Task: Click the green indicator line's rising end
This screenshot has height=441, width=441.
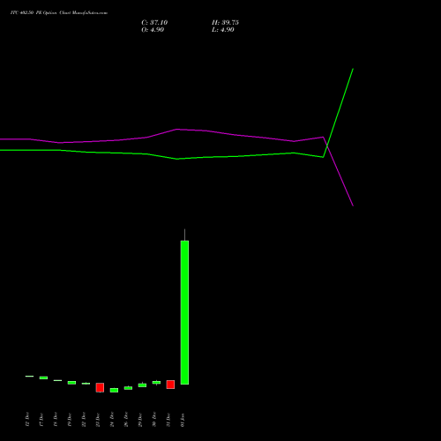Action: (x=353, y=69)
